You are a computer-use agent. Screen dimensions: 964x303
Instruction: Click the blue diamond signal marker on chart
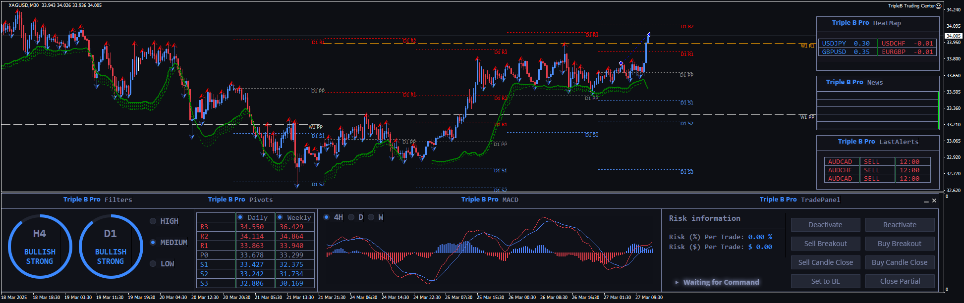point(621,63)
